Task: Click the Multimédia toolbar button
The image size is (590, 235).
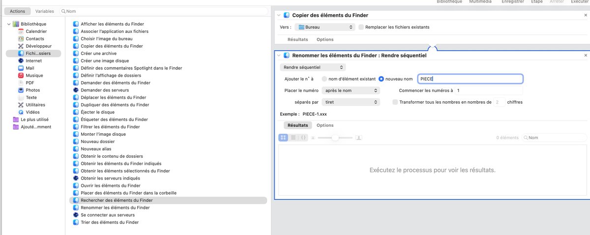Action: pos(481,2)
